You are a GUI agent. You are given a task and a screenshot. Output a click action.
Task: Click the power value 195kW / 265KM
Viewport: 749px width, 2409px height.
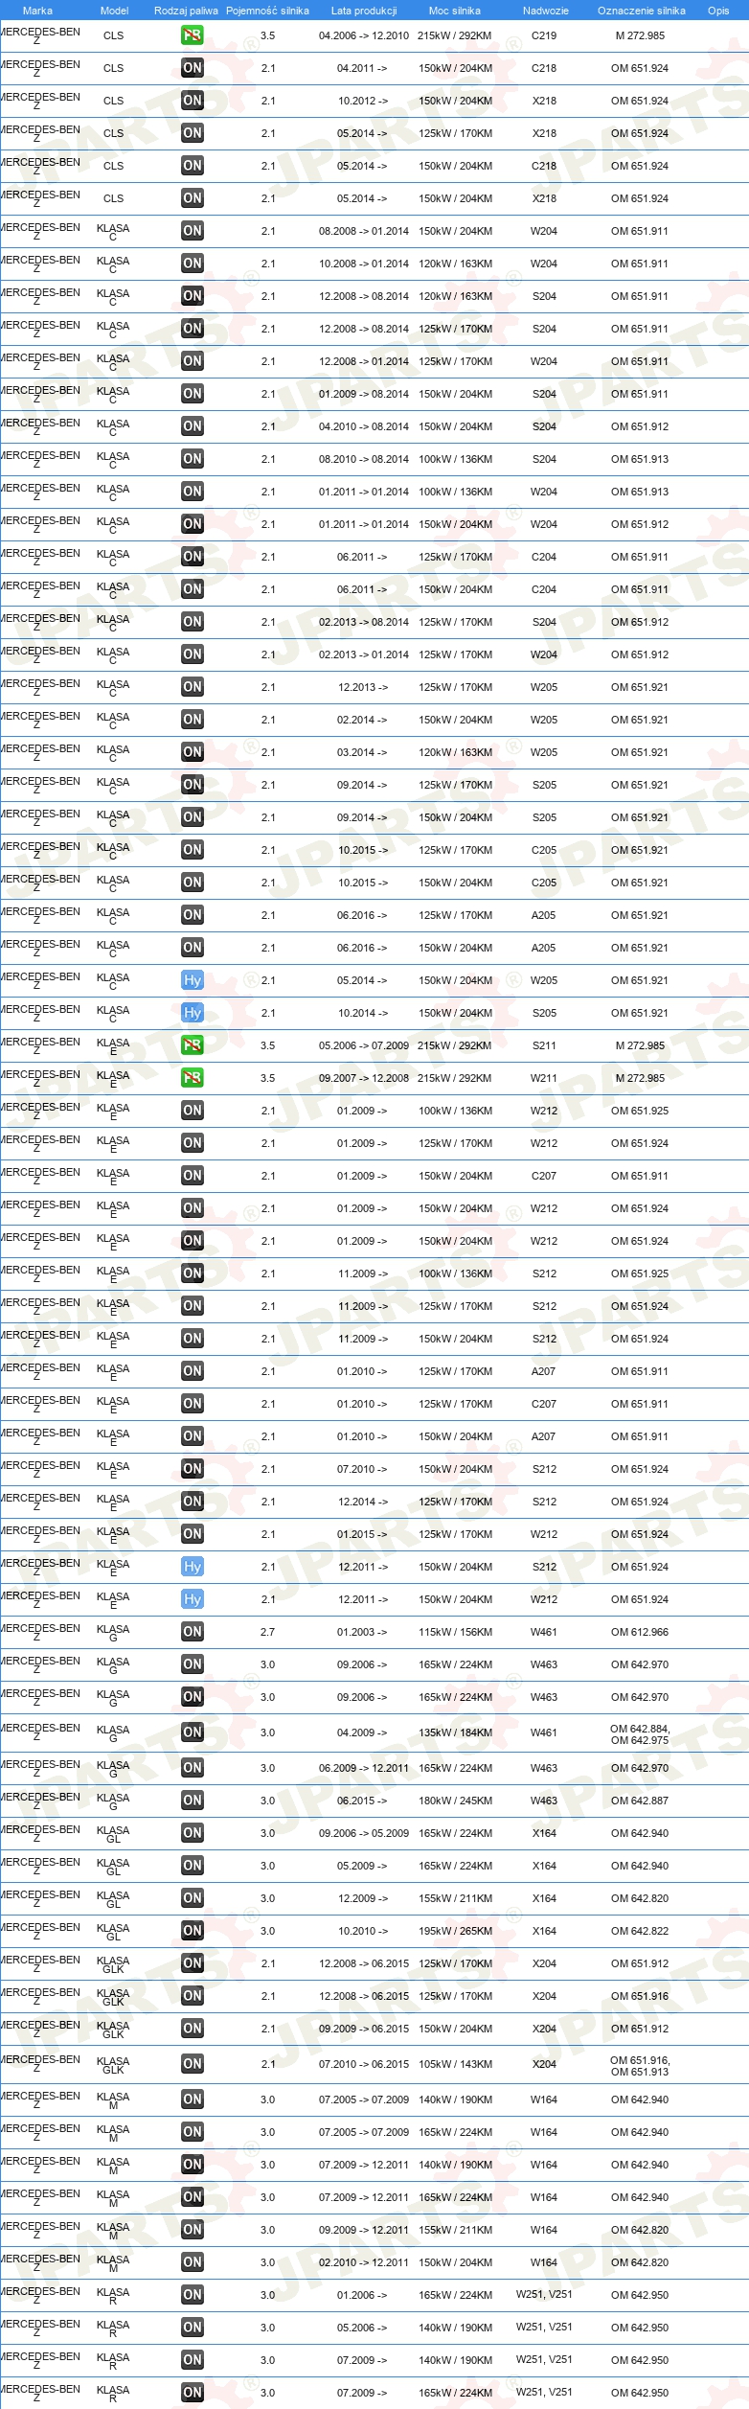coord(455,1931)
